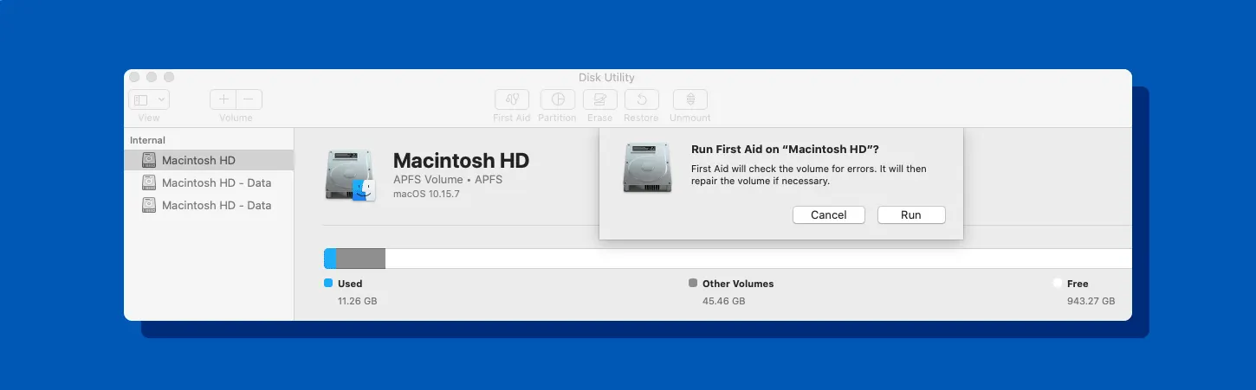
Task: Click the 'macOS 10.15.7' version text
Action: pyautogui.click(x=426, y=193)
